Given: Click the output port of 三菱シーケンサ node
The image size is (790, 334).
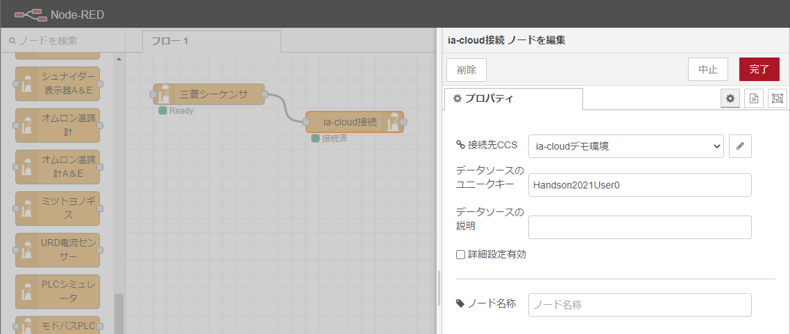Looking at the screenshot, I should pos(265,94).
